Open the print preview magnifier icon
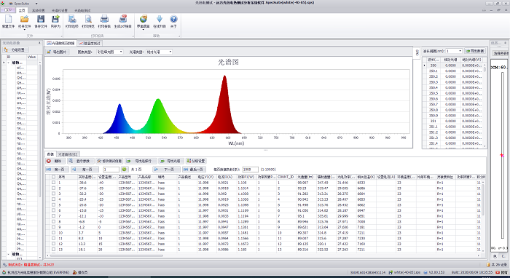Image resolution: width=510 pixels, height=278 pixels. click(x=88, y=19)
